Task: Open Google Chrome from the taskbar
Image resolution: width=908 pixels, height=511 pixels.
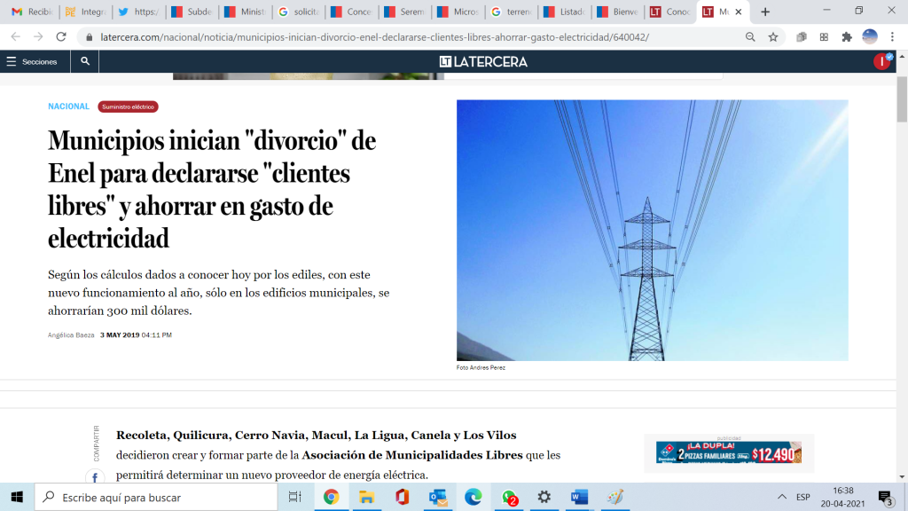Action: tap(332, 497)
